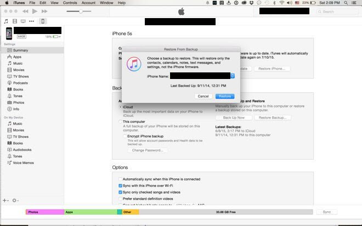This screenshot has height=226, width=362.
Task: Toggle Automatically sync when connected checkbox
Action: click(120, 179)
